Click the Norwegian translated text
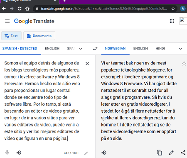This screenshot has height=158, width=187. tap(139, 101)
